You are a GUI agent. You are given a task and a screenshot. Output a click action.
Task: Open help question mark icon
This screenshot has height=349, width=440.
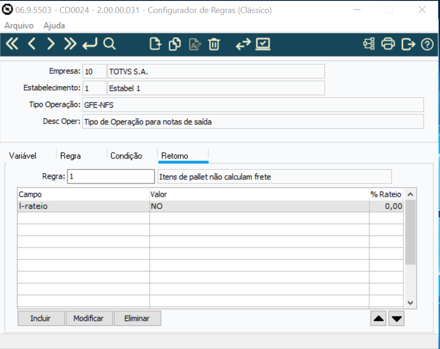click(x=427, y=44)
